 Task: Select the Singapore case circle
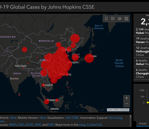point(47,102)
